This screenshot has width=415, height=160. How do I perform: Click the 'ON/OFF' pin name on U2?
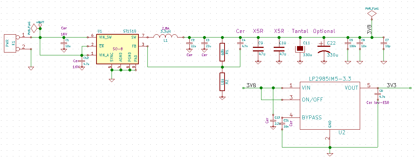tap(312, 100)
